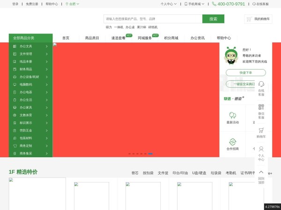The image size is (281, 210).
Task: Click the 办公家具 category icon
Action: tap(15, 107)
